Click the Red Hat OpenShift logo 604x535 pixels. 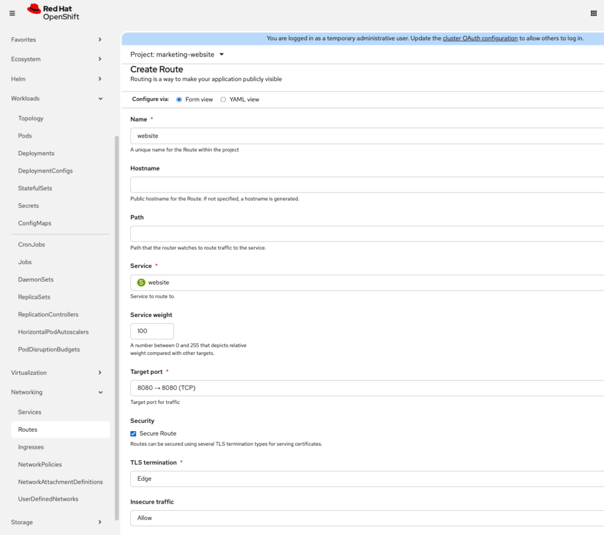[x=53, y=12]
